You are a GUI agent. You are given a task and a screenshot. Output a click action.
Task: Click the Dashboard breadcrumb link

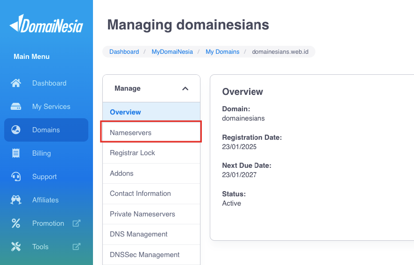click(124, 51)
